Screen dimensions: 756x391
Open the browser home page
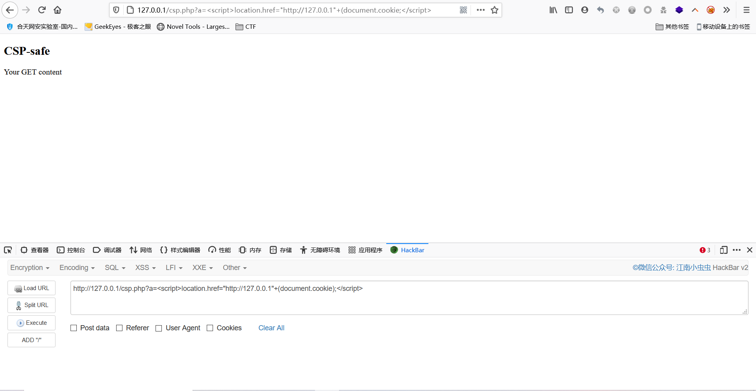pyautogui.click(x=57, y=10)
